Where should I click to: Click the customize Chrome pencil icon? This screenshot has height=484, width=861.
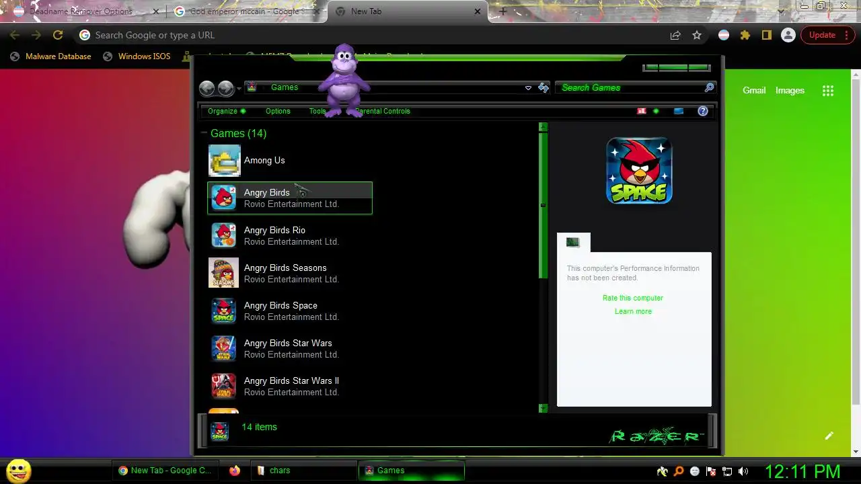click(x=829, y=436)
